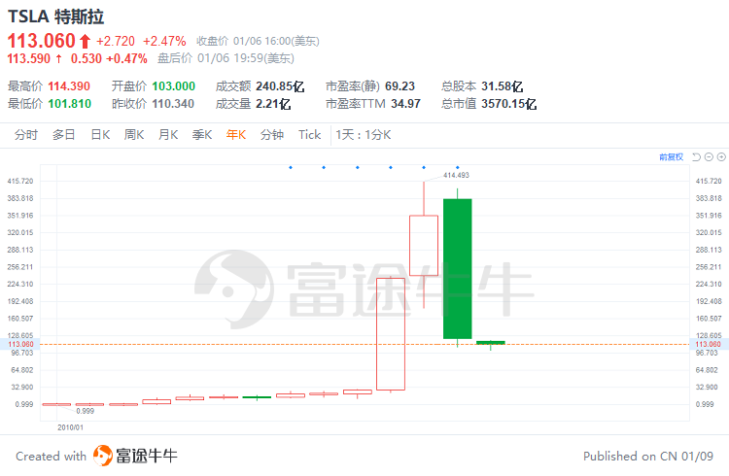Click the 414.493 high price annotation
This screenshot has width=729, height=476.
point(456,175)
